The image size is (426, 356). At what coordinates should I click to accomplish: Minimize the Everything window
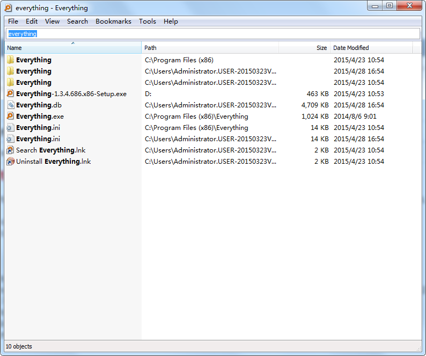coord(375,6)
